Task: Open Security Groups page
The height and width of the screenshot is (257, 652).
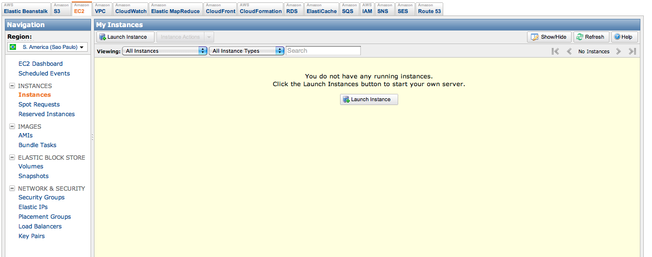Action: [41, 197]
